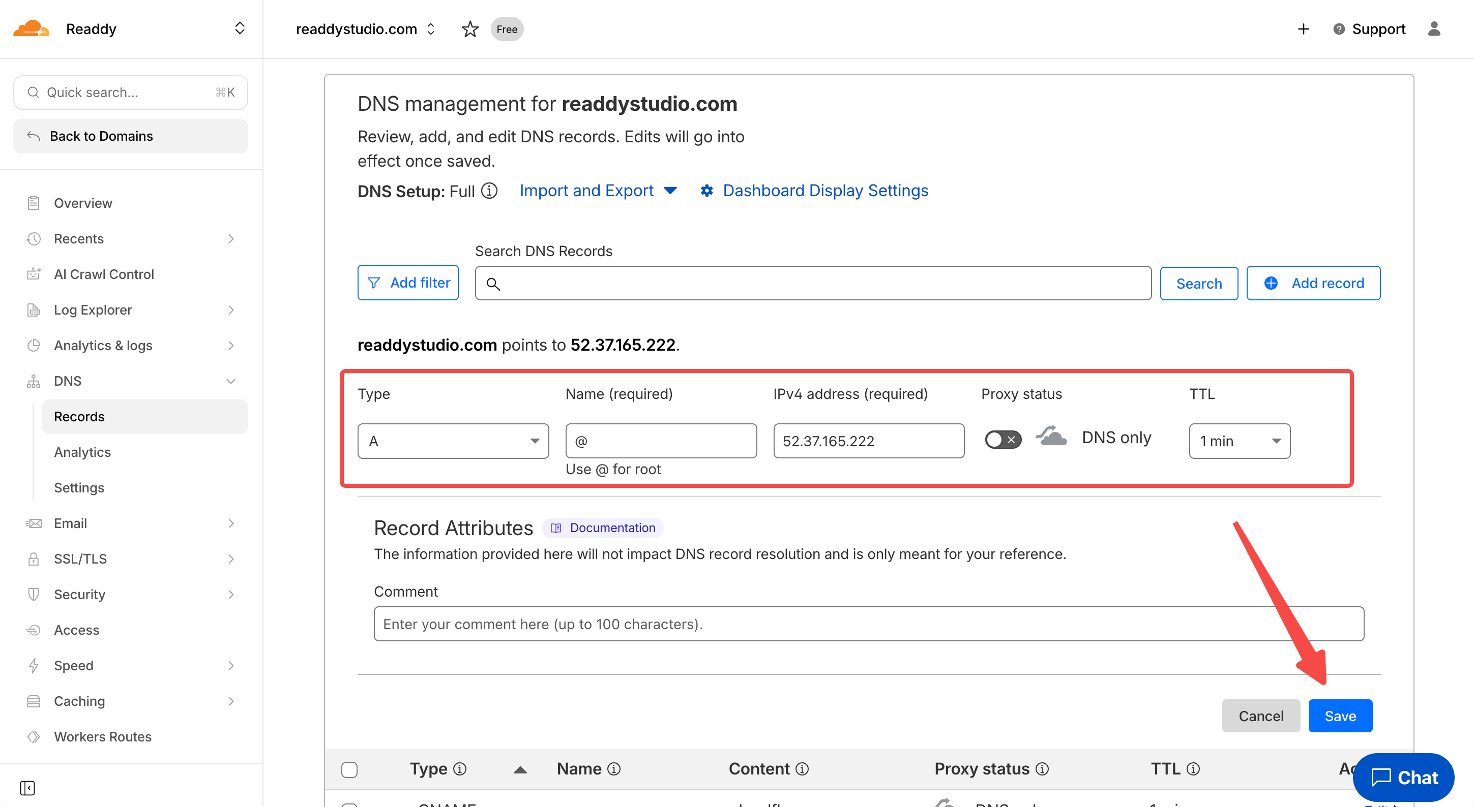
Task: Open the record Type dropdown
Action: pos(453,441)
